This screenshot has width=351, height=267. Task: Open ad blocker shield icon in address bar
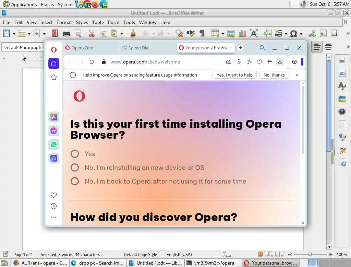tap(239, 62)
